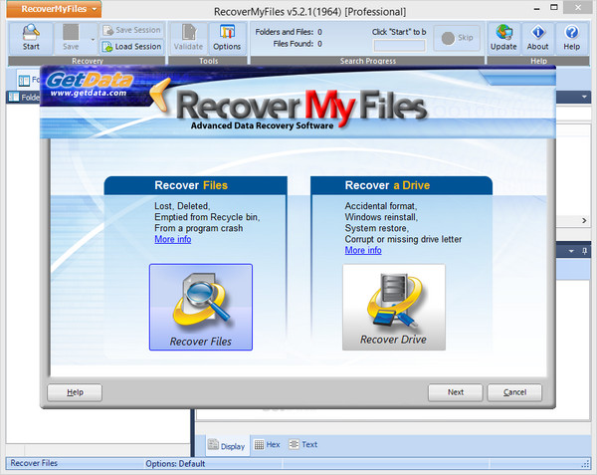
Task: Select the Recover Drive icon
Action: (393, 307)
